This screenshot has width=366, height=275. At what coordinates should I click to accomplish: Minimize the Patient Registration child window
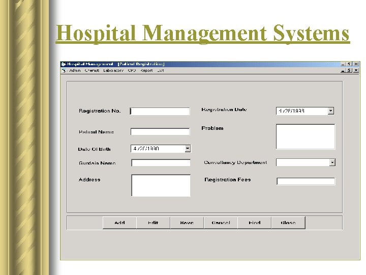click(343, 70)
